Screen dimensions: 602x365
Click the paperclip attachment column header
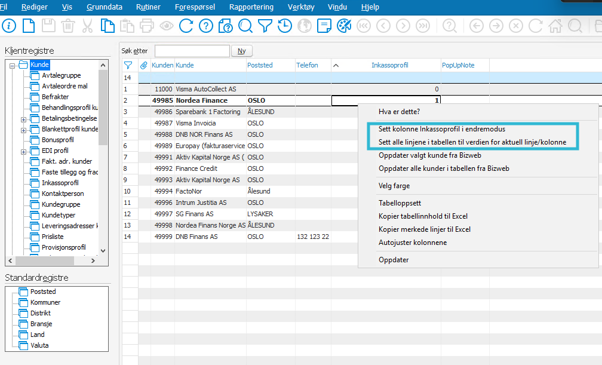tap(143, 65)
